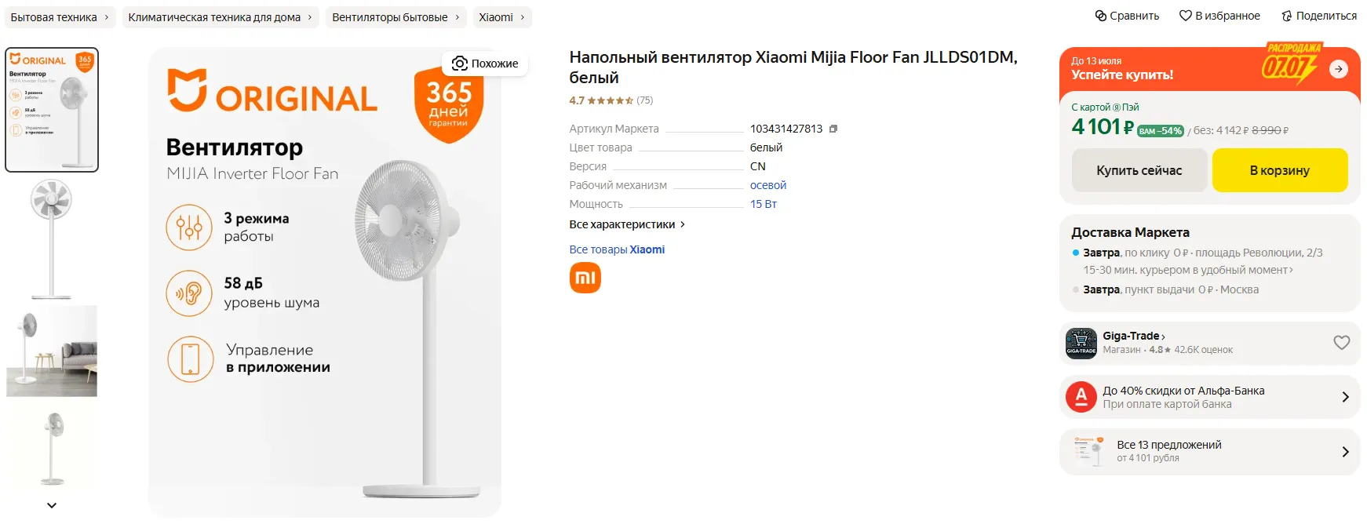Select the room interior fan thumbnail
The height and width of the screenshot is (524, 1367).
52,351
